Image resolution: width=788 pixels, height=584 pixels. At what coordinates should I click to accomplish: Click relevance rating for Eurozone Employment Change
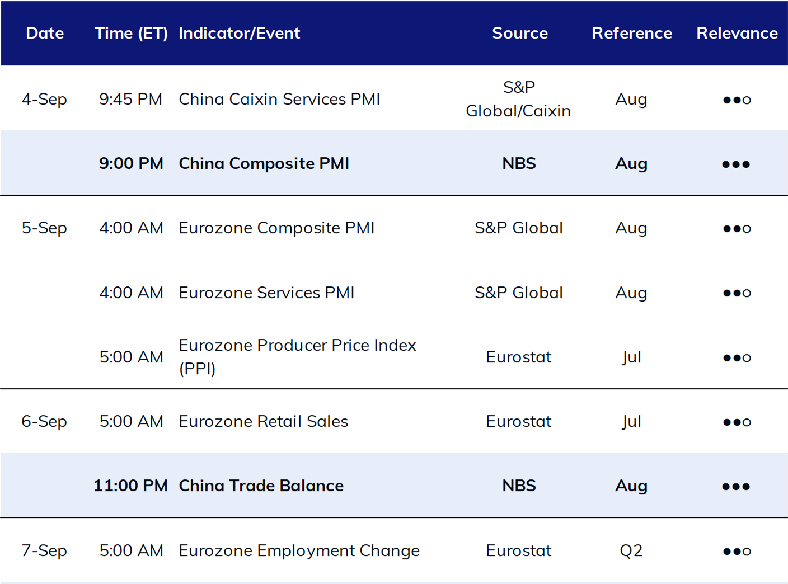click(737, 551)
